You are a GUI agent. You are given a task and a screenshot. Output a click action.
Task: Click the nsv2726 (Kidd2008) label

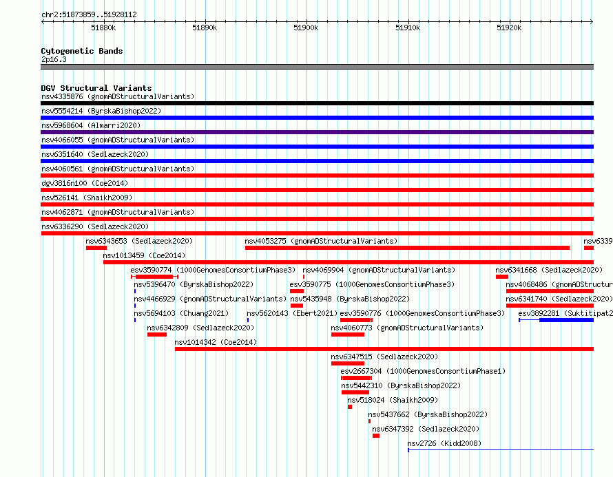tap(444, 443)
